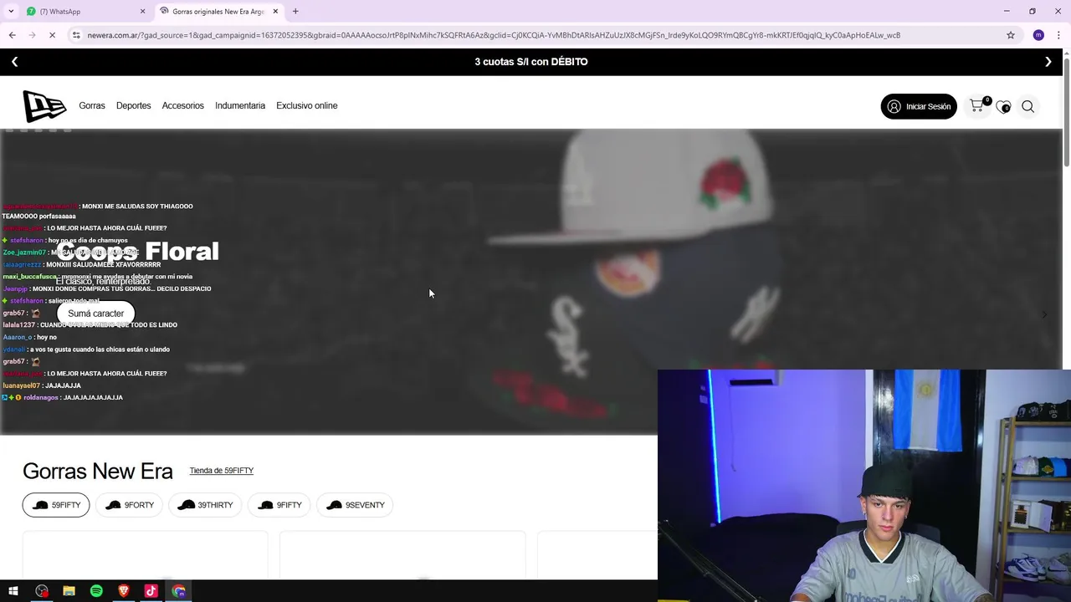
Task: Open the wishlist heart icon
Action: (x=1003, y=107)
